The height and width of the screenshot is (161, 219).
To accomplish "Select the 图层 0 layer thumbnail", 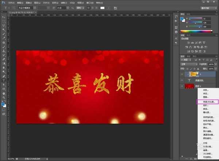I will coord(189,86).
